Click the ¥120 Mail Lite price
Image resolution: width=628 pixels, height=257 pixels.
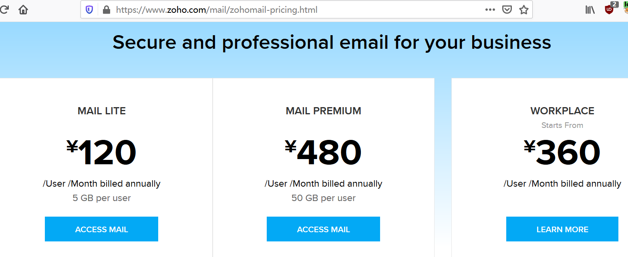[x=102, y=153]
